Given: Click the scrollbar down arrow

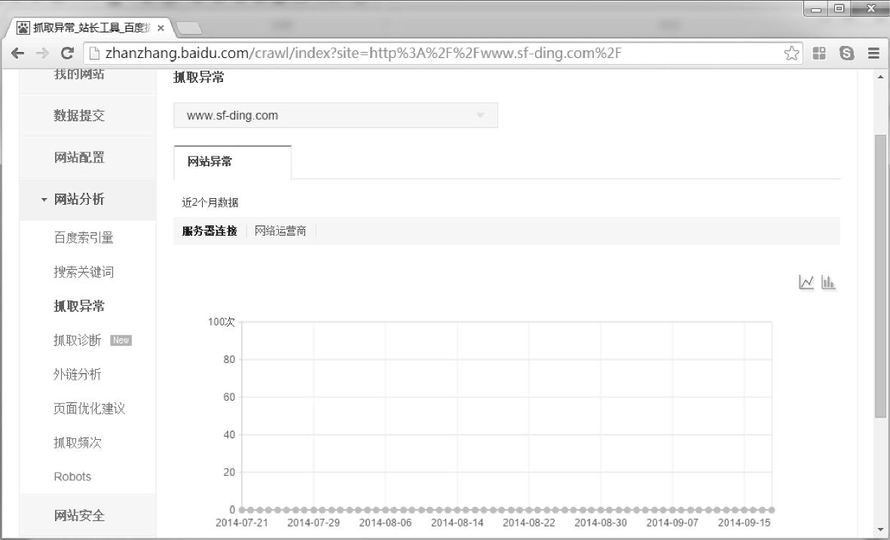Looking at the screenshot, I should 880,530.
